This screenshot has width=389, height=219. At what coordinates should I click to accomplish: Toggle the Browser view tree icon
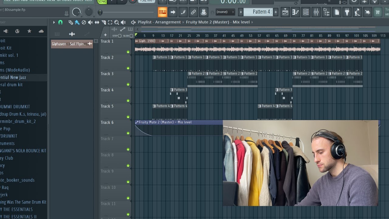coord(326,12)
